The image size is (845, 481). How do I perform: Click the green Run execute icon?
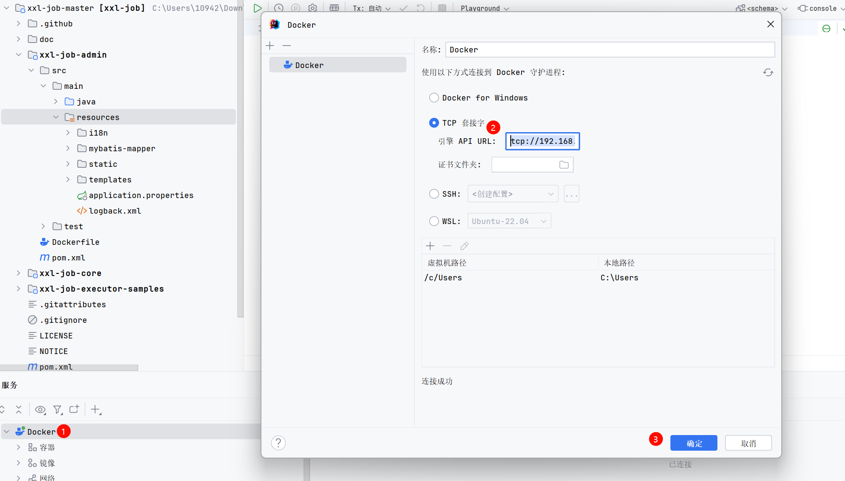(x=258, y=8)
